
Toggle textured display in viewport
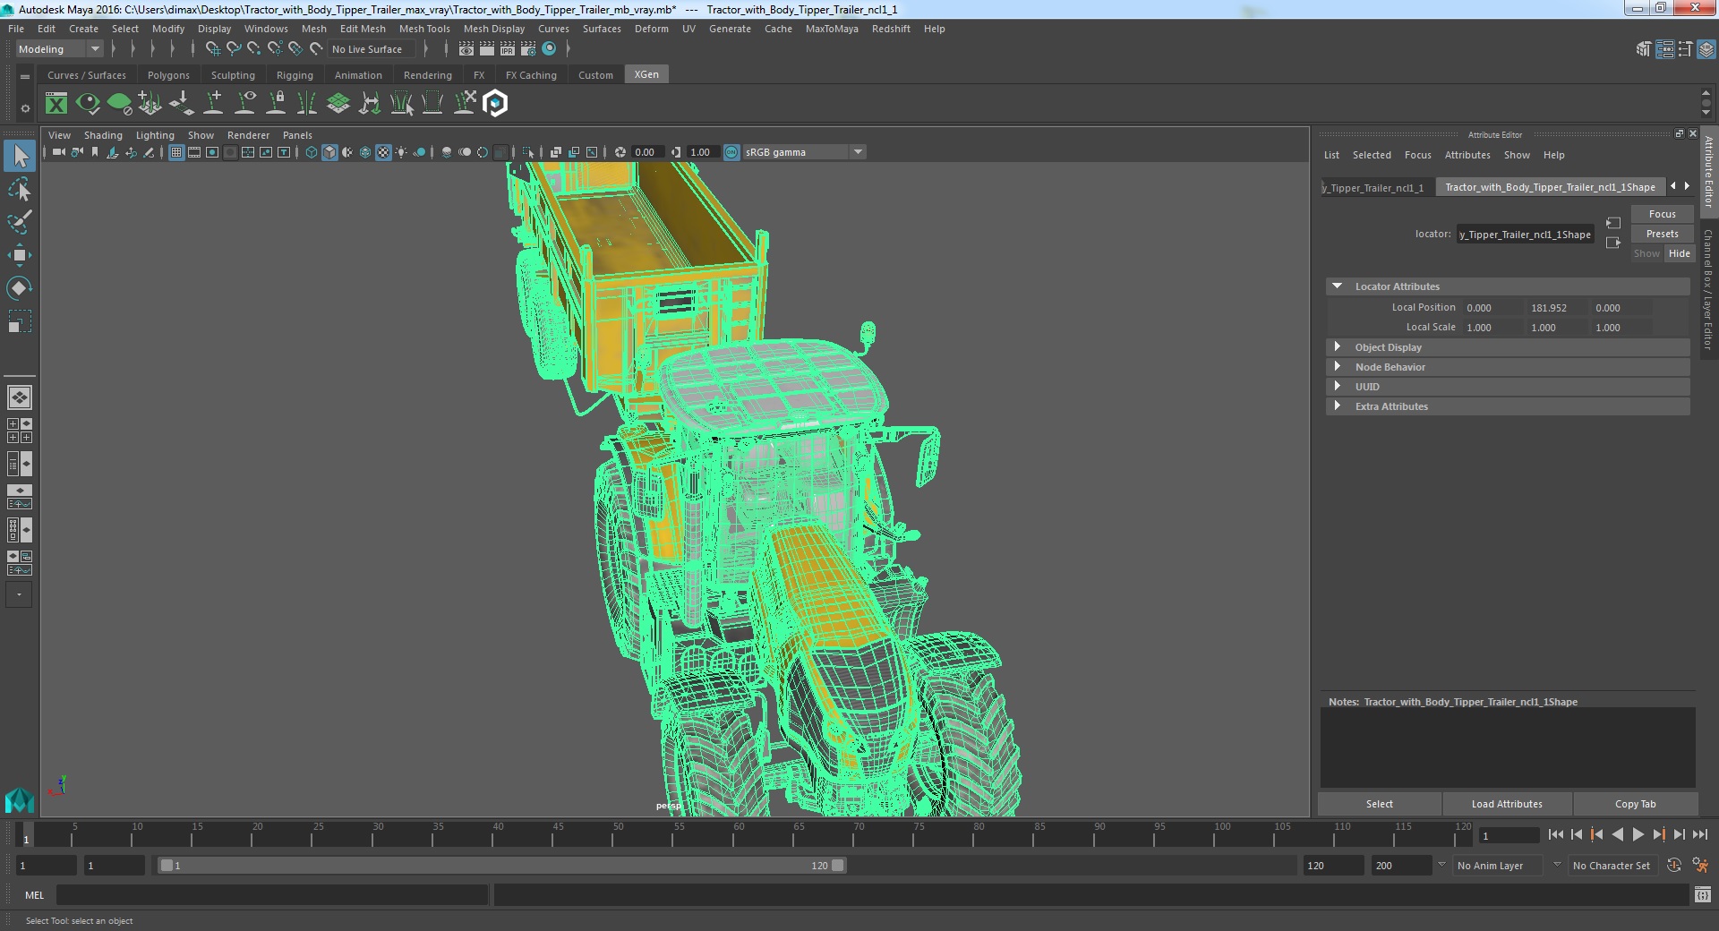pyautogui.click(x=383, y=152)
